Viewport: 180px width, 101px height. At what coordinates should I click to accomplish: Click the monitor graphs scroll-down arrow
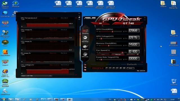[76, 75]
